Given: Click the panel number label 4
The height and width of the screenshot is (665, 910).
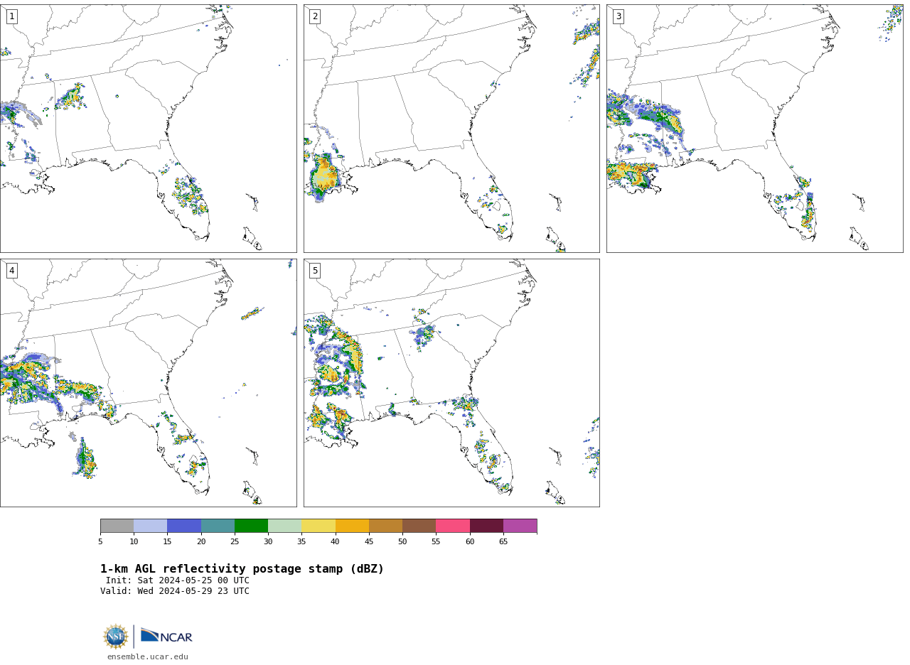Looking at the screenshot, I should tap(11, 271).
